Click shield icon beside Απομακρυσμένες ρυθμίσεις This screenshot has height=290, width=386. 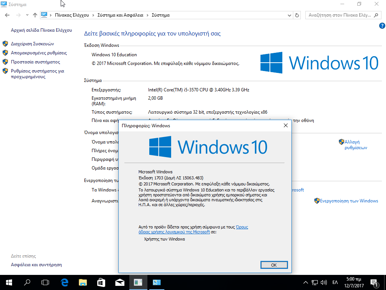tap(5, 53)
